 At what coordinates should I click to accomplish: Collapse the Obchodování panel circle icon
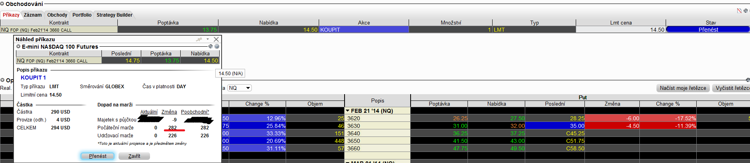(x=2, y=4)
